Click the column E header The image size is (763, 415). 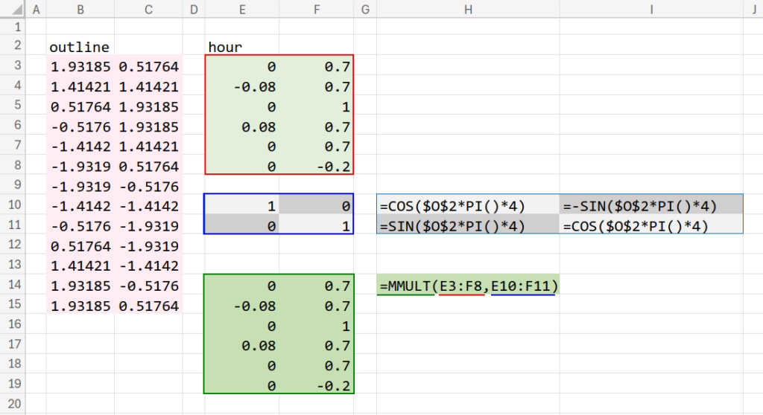[x=241, y=10]
